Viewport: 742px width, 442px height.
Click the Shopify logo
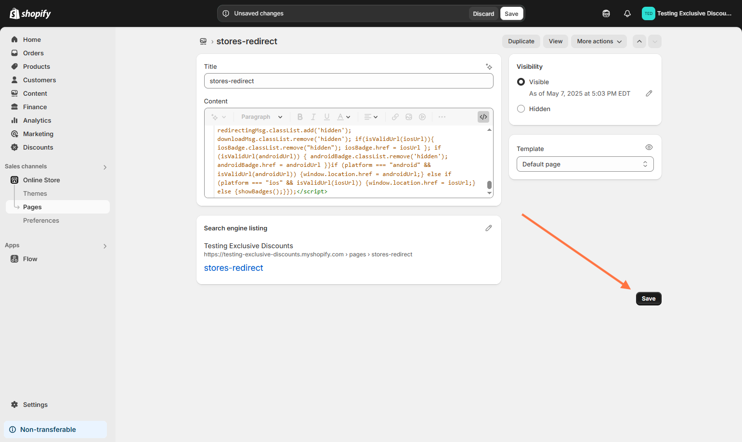coord(30,13)
